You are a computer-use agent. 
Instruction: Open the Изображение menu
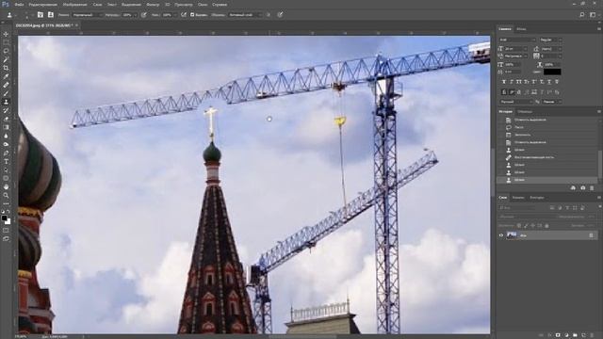tap(75, 5)
